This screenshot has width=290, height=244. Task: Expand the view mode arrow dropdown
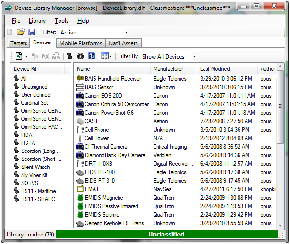[111, 56]
